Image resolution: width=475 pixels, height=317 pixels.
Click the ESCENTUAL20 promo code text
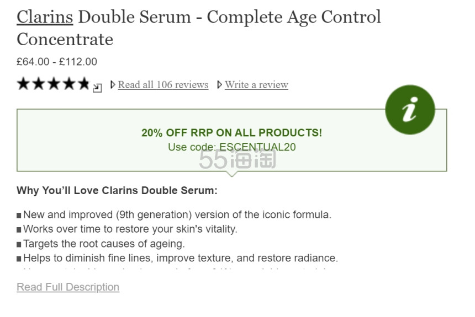257,147
